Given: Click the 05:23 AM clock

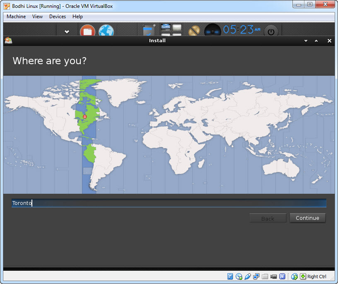Looking at the screenshot, I should pyautogui.click(x=241, y=29).
